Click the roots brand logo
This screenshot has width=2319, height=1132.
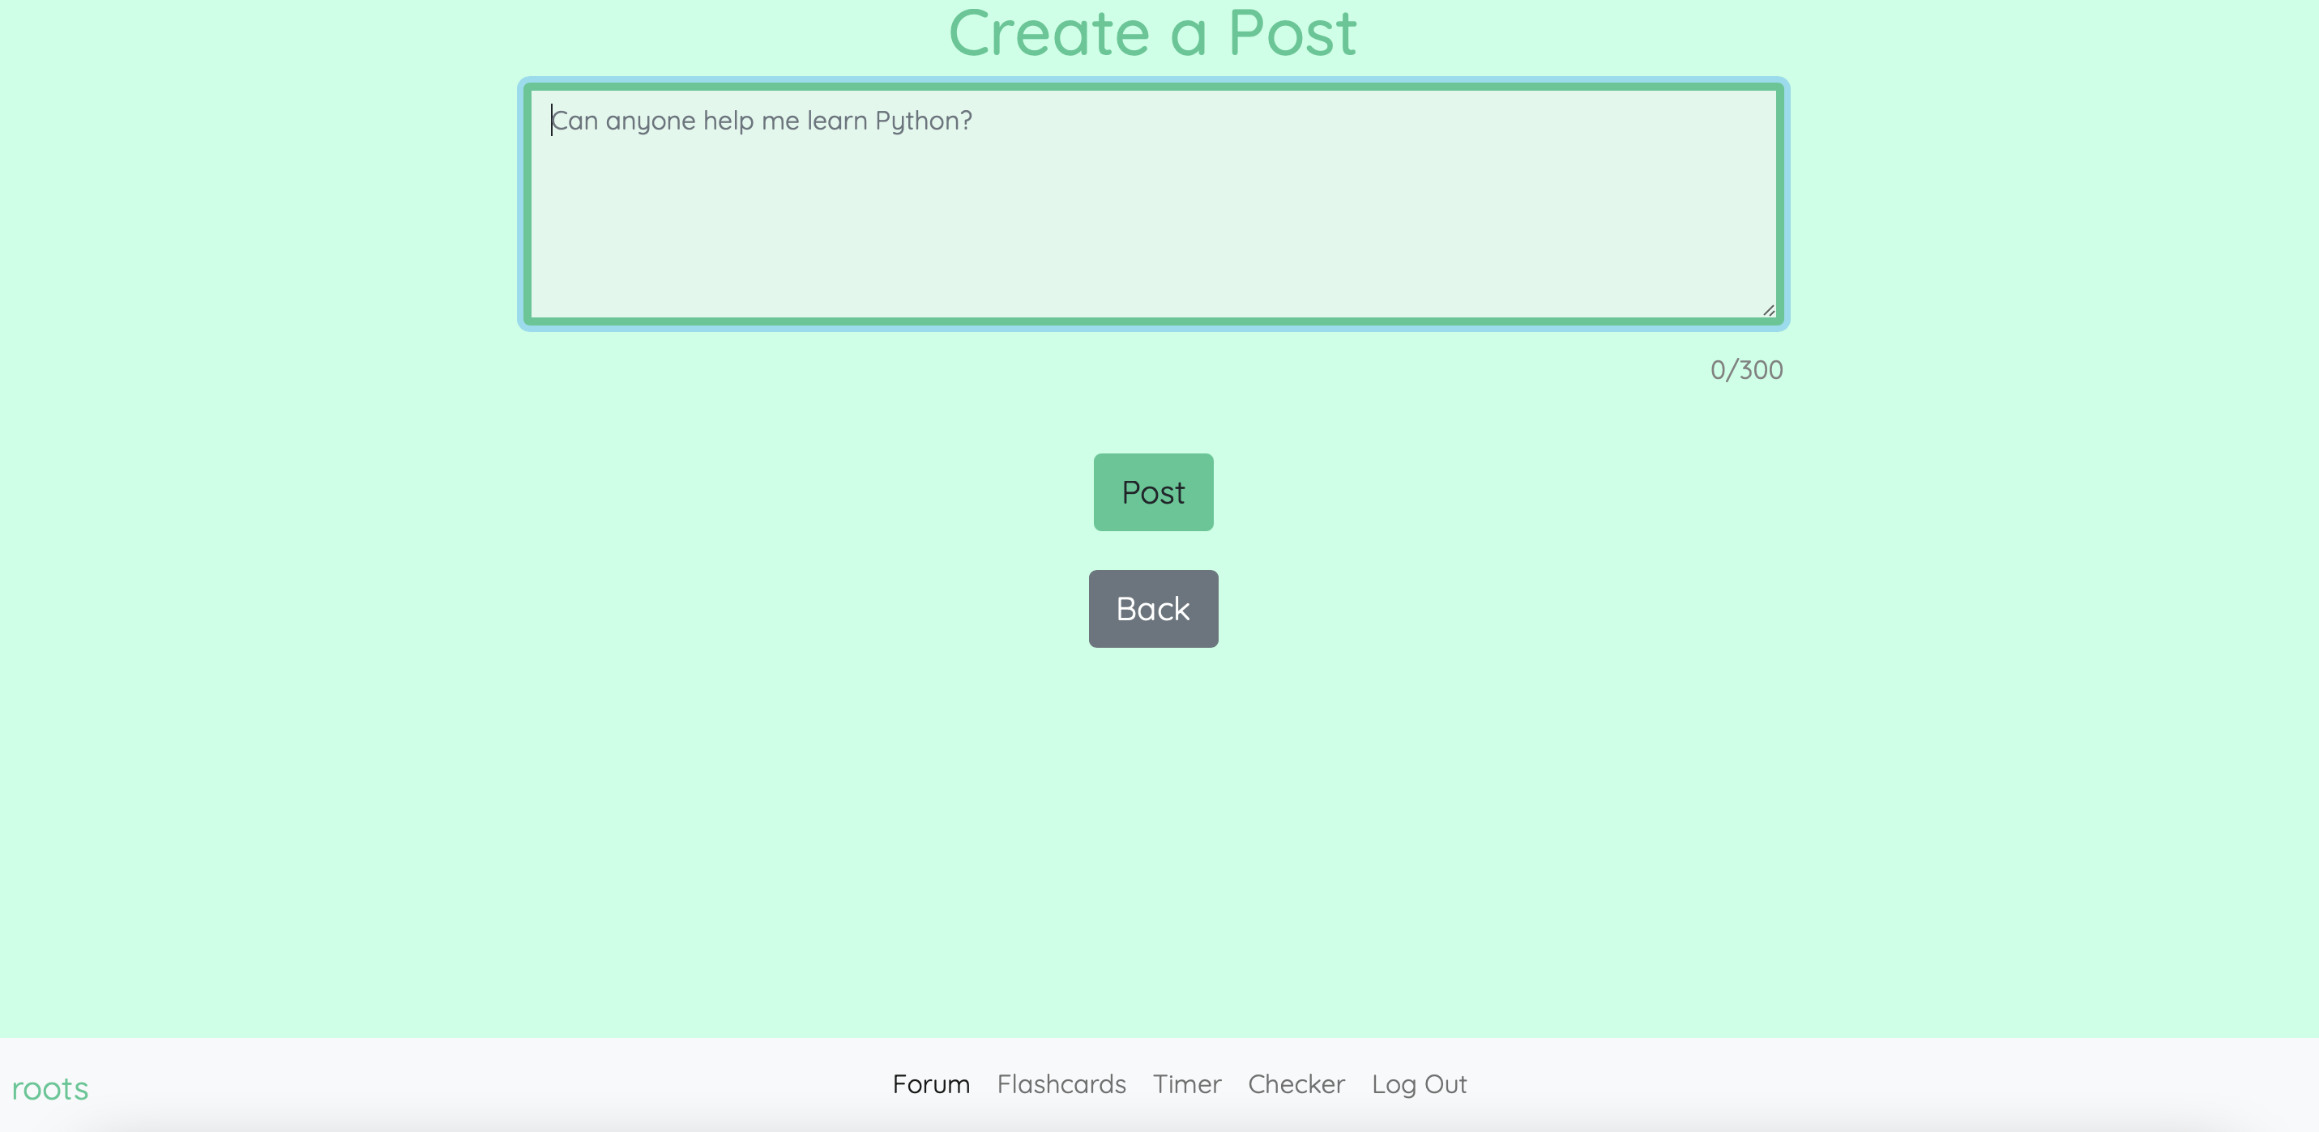click(50, 1089)
